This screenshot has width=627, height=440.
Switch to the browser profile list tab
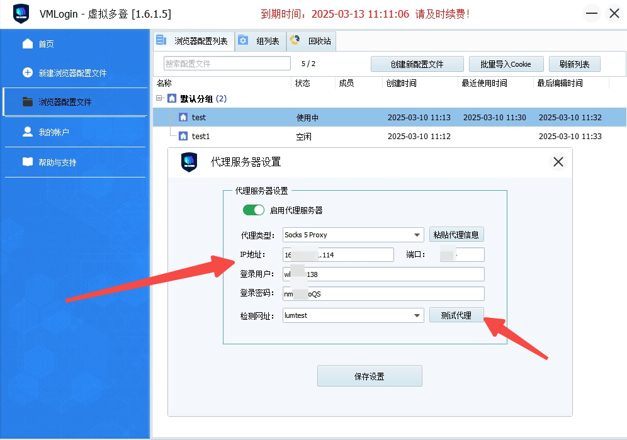[195, 42]
